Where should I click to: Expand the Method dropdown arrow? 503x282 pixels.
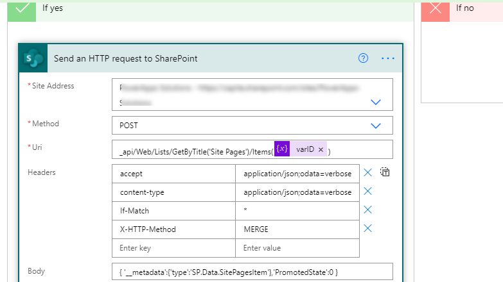376,126
